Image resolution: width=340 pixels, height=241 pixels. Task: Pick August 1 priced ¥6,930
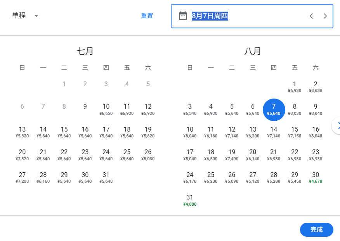tap(295, 87)
